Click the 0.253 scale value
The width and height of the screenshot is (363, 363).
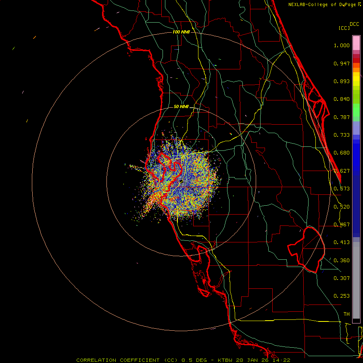point(342,296)
